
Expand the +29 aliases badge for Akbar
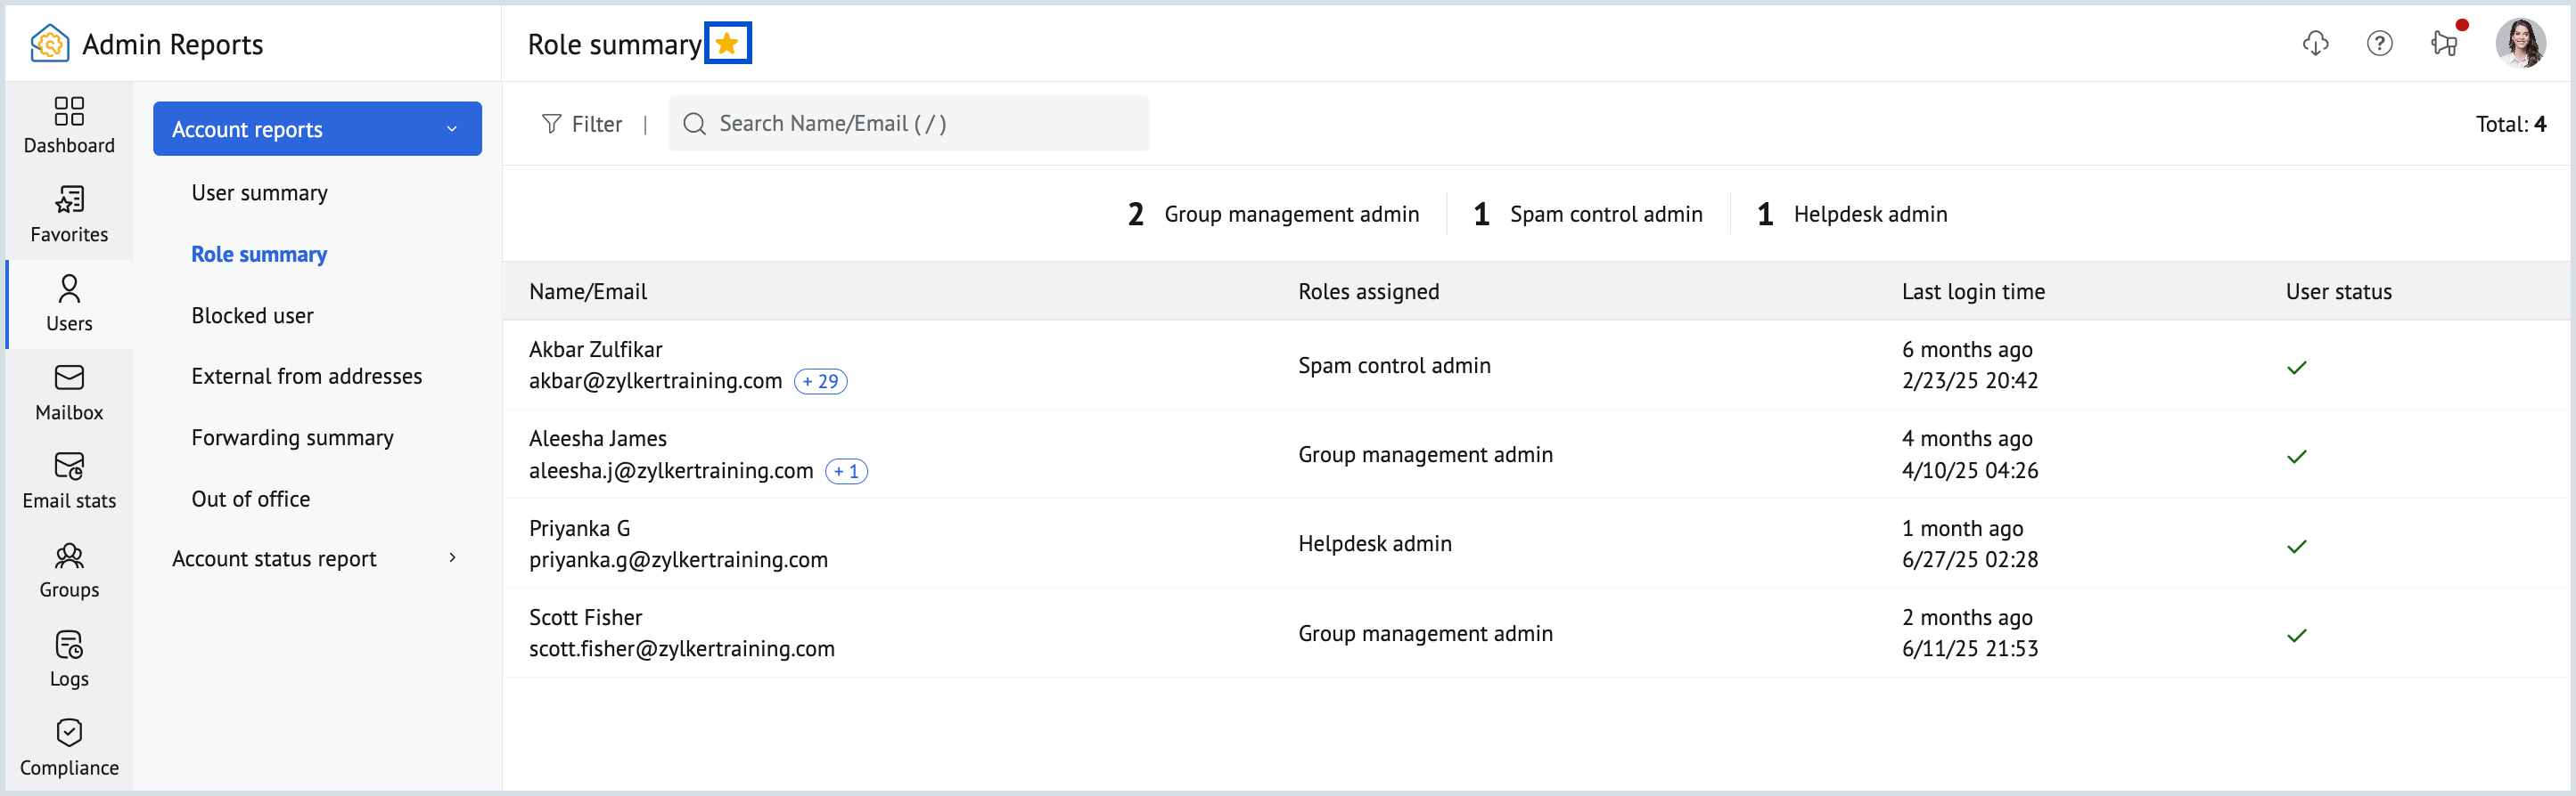tap(820, 381)
